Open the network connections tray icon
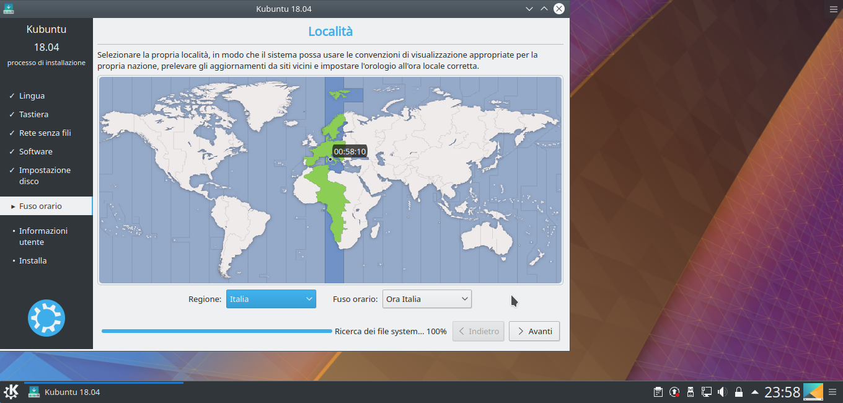The width and height of the screenshot is (843, 403). tap(707, 392)
